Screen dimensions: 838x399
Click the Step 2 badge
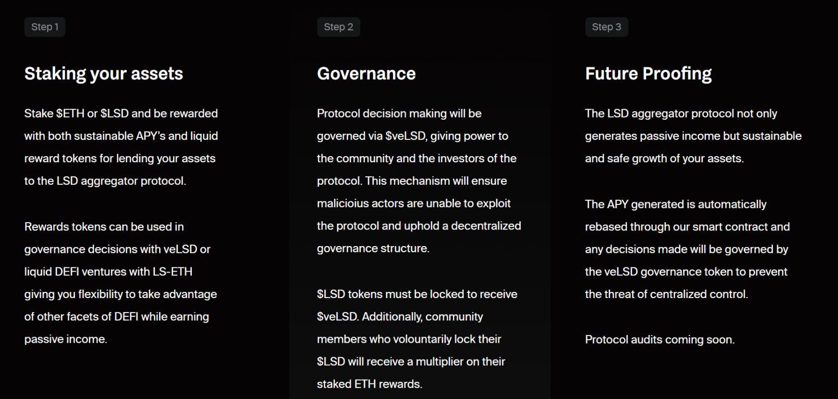coord(338,27)
